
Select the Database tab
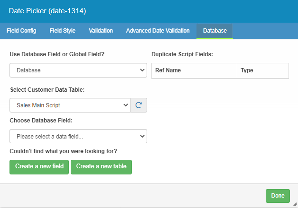coord(215,31)
